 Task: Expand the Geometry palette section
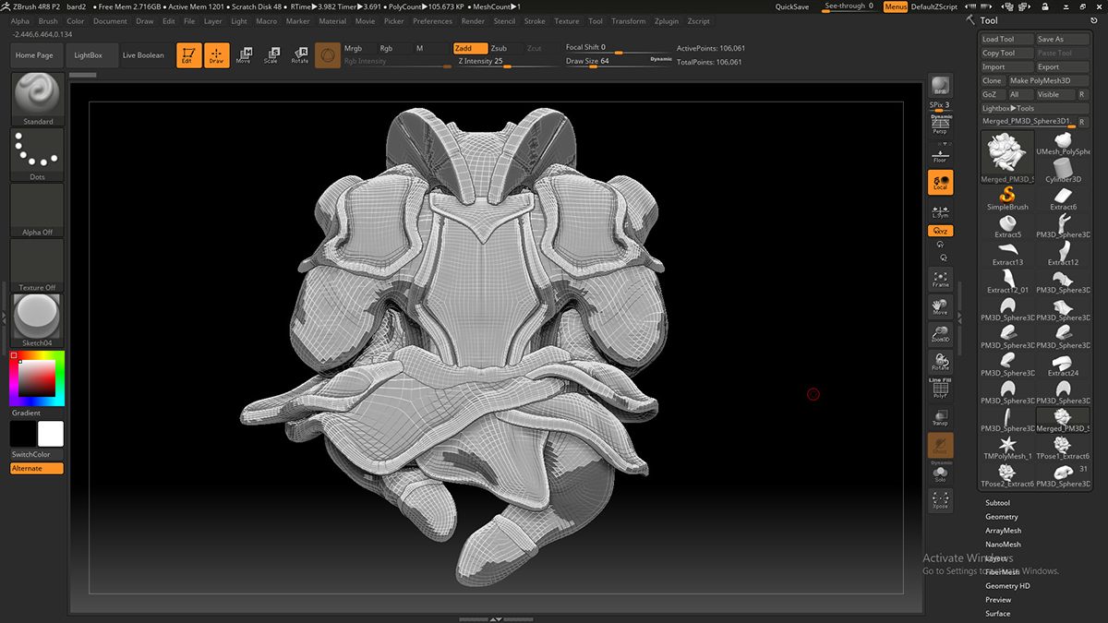point(1001,517)
